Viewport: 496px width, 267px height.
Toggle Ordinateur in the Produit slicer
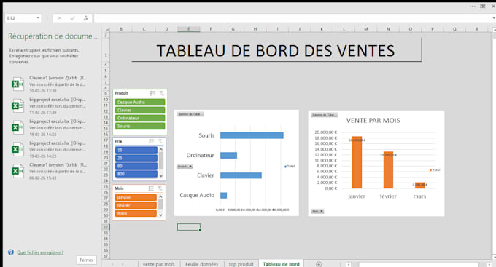pos(140,118)
